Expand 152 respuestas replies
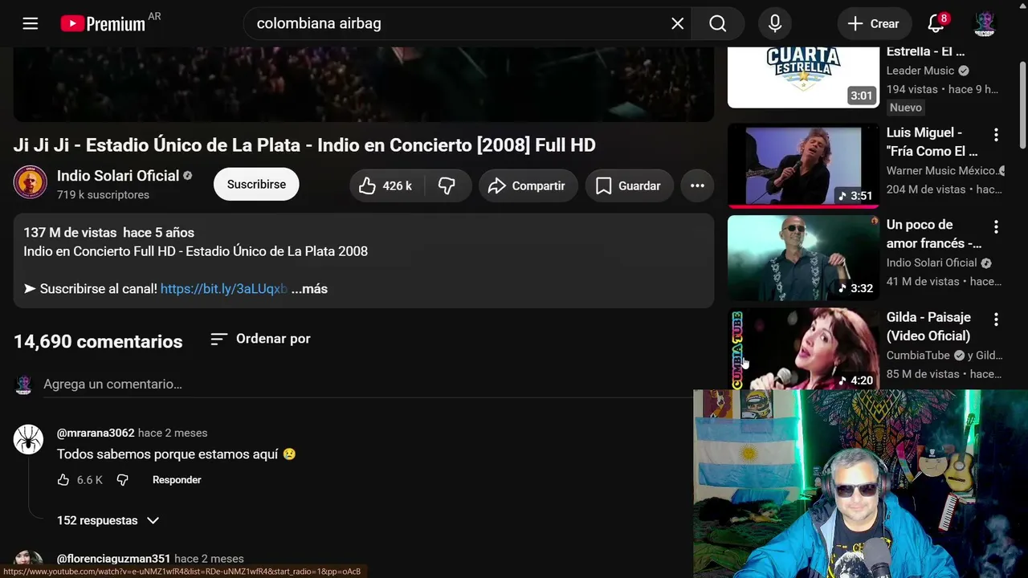This screenshot has width=1028, height=578. [108, 520]
